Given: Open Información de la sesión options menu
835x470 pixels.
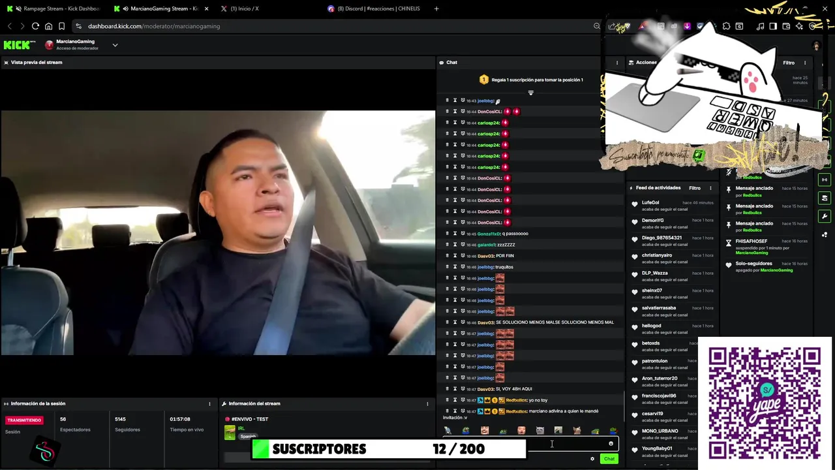Looking at the screenshot, I should click(209, 403).
